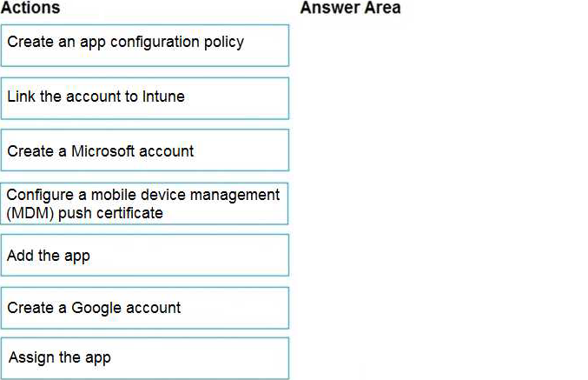Click the 'Link the account to Intune' box

click(144, 97)
